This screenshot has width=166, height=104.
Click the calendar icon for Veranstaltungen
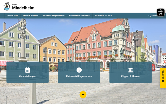tap(27, 70)
